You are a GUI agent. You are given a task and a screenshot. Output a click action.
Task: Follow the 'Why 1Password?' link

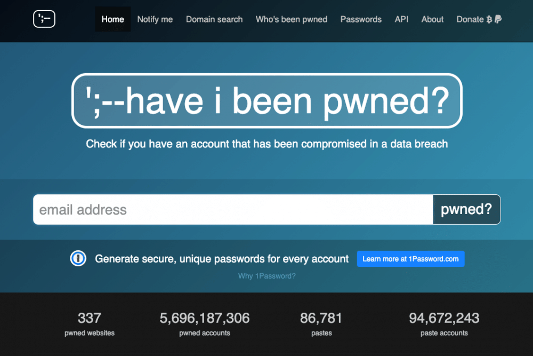click(x=266, y=276)
